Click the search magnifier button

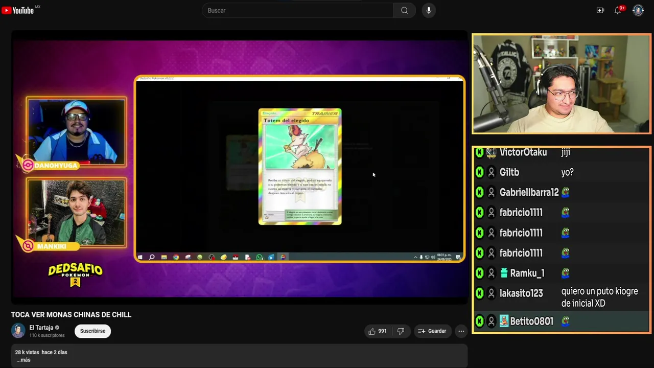405,10
